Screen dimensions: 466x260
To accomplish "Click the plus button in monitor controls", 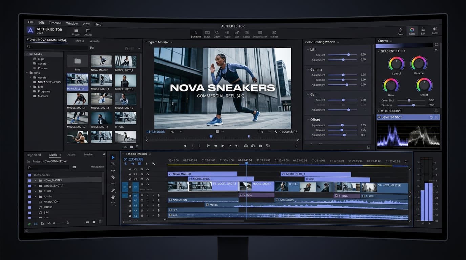I will [x=296, y=146].
